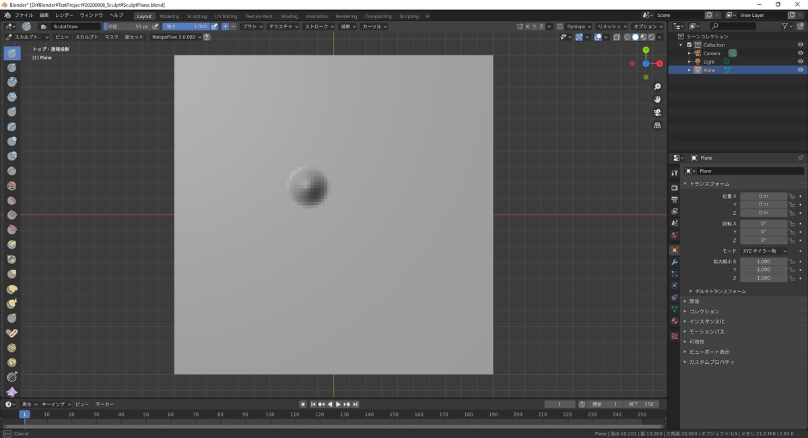Click the zoom magnifier viewport icon
The height and width of the screenshot is (438, 808).
[658, 87]
